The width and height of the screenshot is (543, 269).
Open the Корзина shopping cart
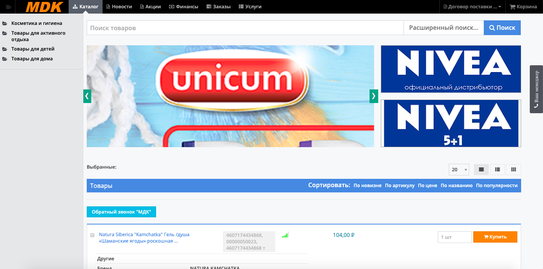point(523,7)
